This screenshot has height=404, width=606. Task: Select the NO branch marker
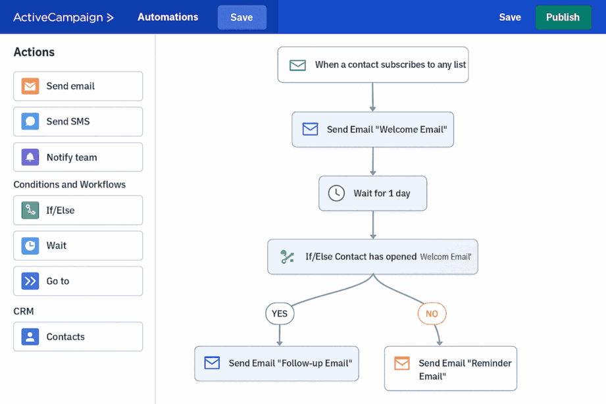[432, 314]
